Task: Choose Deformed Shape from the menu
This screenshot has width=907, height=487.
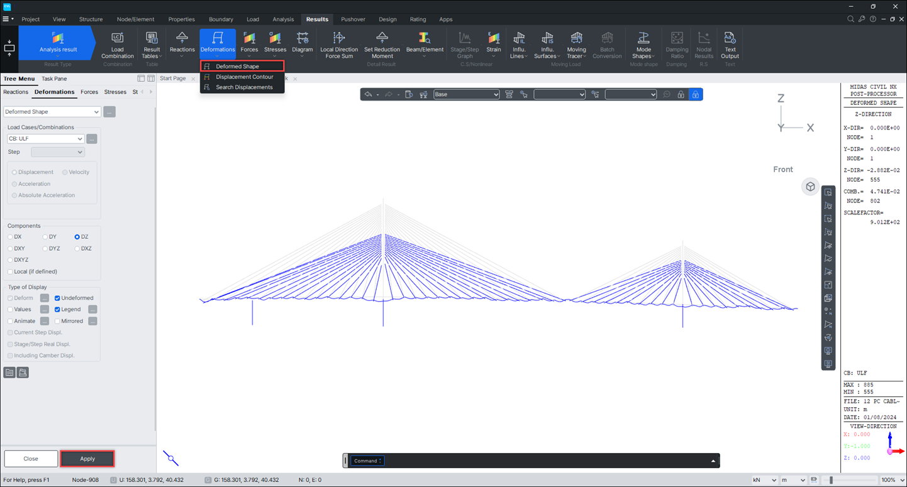Action: pyautogui.click(x=242, y=66)
